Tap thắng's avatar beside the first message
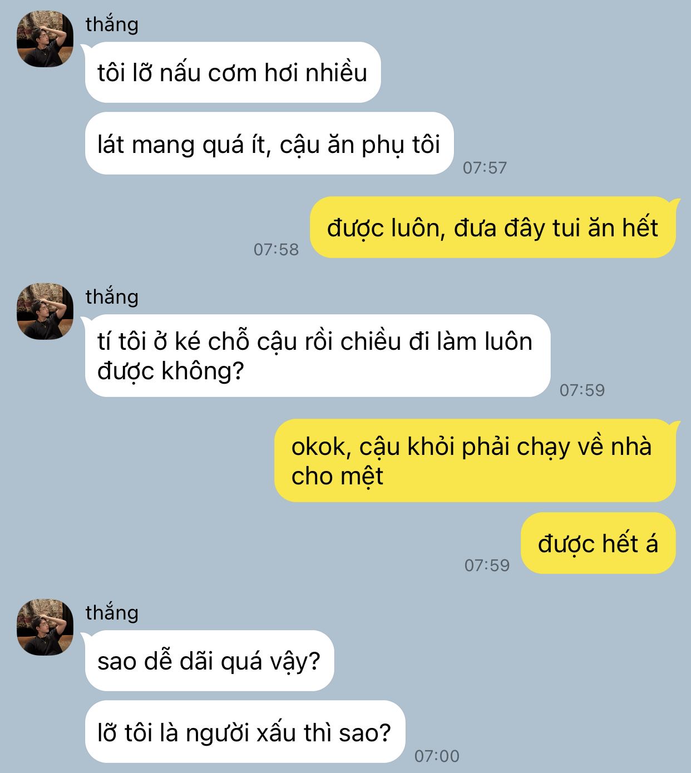Screen dimensions: 691x773 coord(45,39)
